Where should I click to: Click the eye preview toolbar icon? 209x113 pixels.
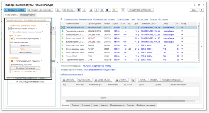click(x=84, y=10)
